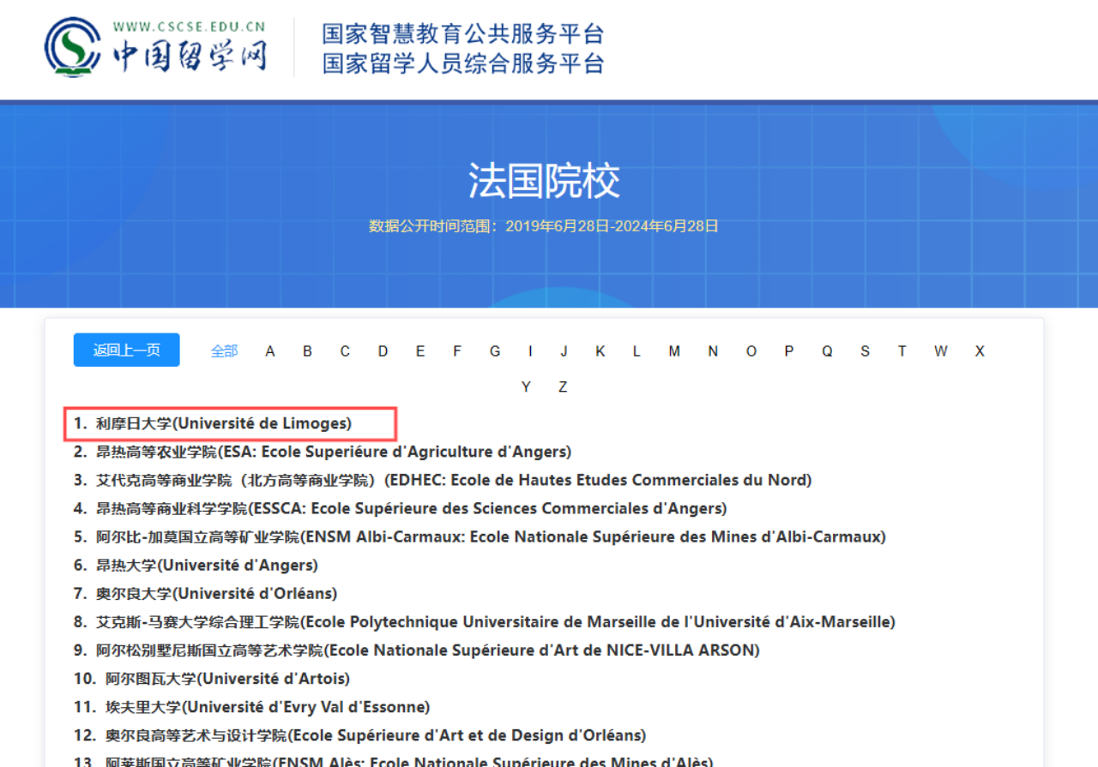The width and height of the screenshot is (1098, 767).
Task: Open the Ecole Polytechnique Universitaire de Marseille entry
Action: pyautogui.click(x=495, y=621)
